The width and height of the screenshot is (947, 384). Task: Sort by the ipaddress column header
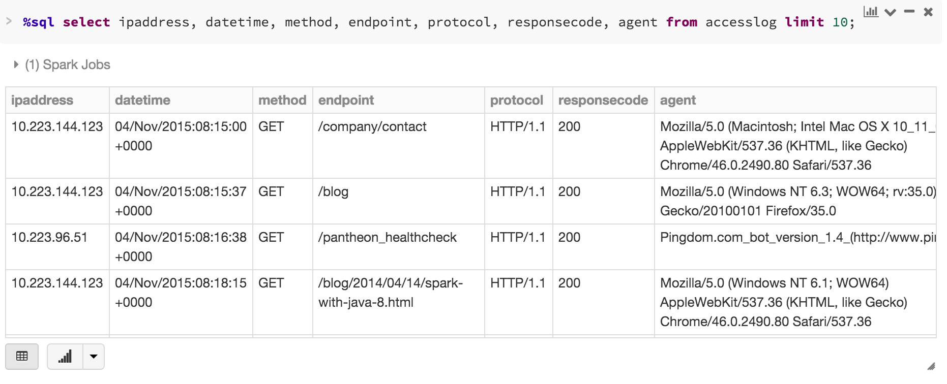click(x=42, y=100)
